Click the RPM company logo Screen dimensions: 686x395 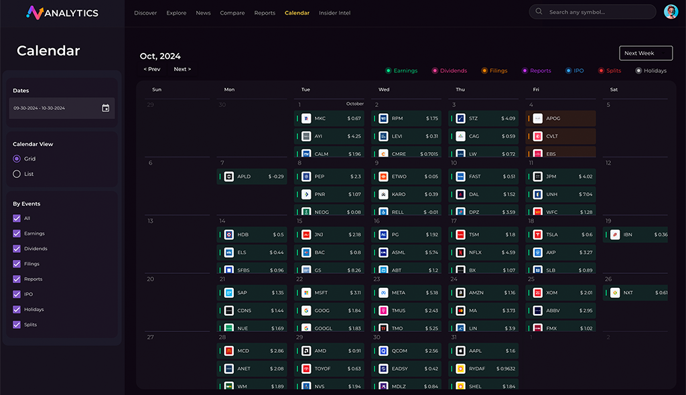383,118
